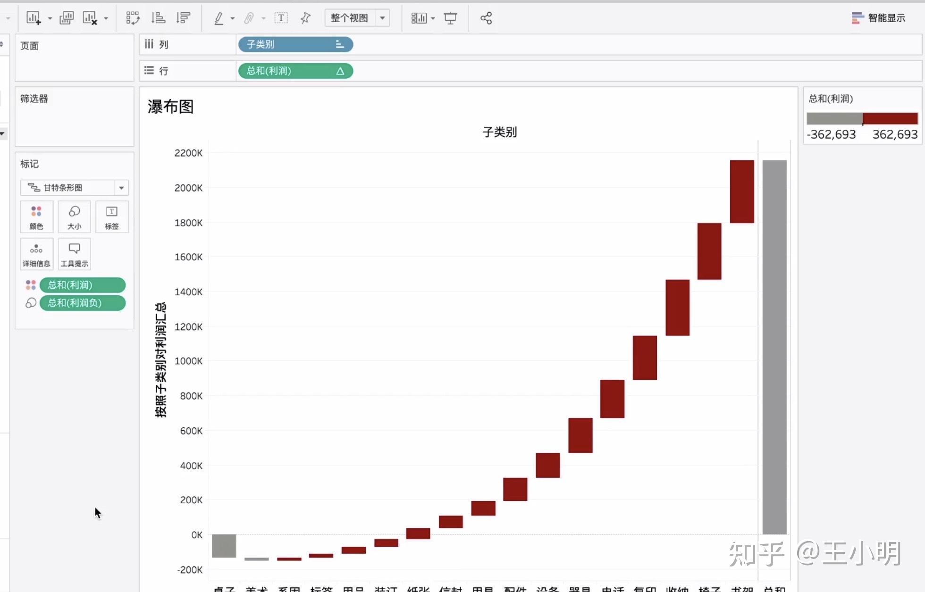
Task: Click the 标记 card title
Action: pos(29,164)
